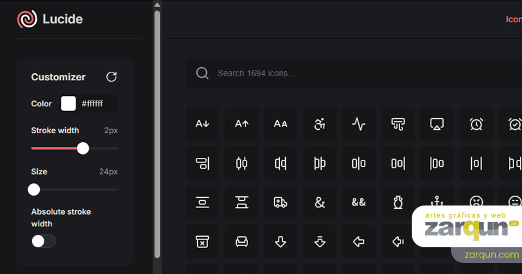Select the air vent icon
522x274 pixels.
(x=398, y=124)
